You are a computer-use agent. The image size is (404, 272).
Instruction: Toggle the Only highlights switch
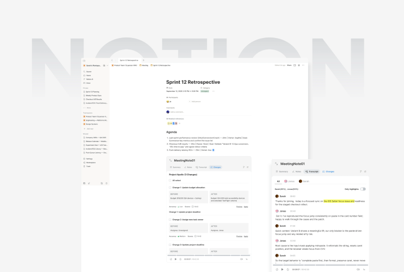coord(363,189)
